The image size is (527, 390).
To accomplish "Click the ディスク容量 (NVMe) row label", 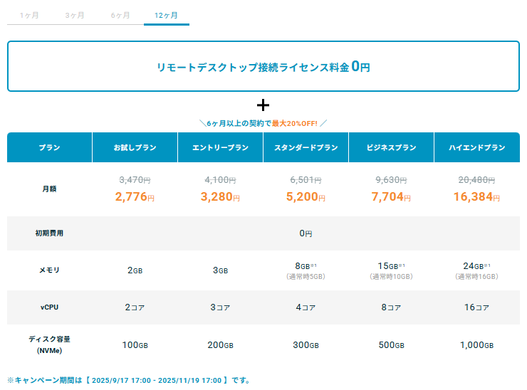I will [x=49, y=344].
